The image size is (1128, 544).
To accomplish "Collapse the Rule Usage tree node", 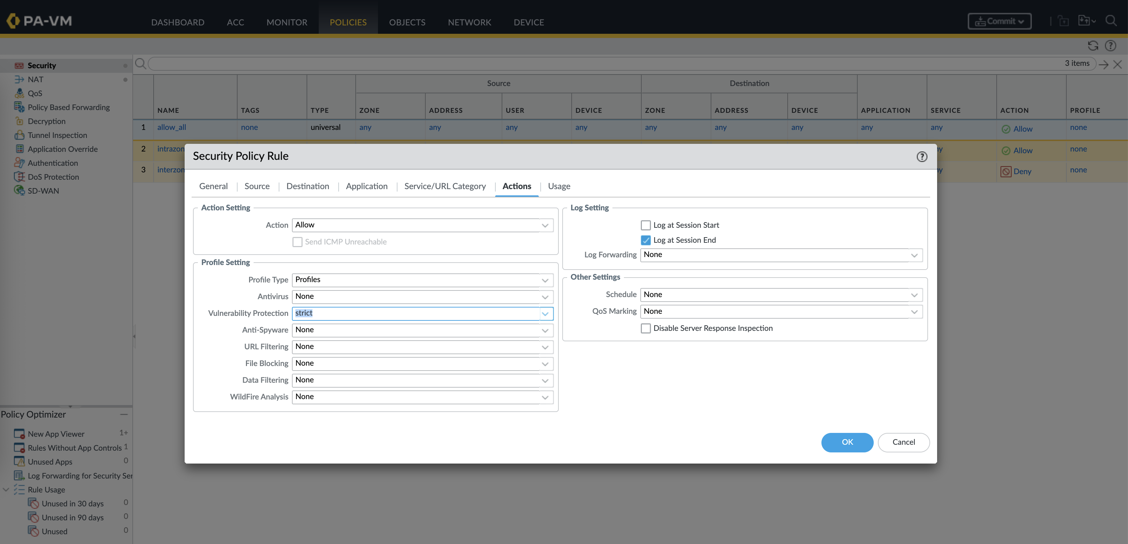I will point(6,490).
